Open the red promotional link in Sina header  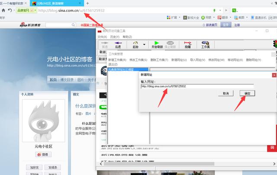click(x=92, y=25)
